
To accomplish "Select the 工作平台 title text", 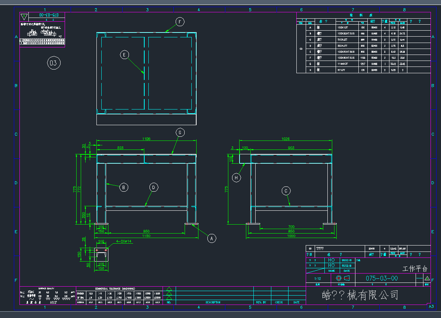I will click(x=414, y=269).
